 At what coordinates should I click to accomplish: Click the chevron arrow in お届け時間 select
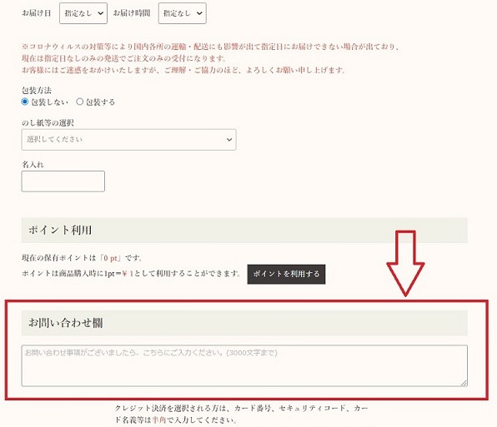point(199,13)
